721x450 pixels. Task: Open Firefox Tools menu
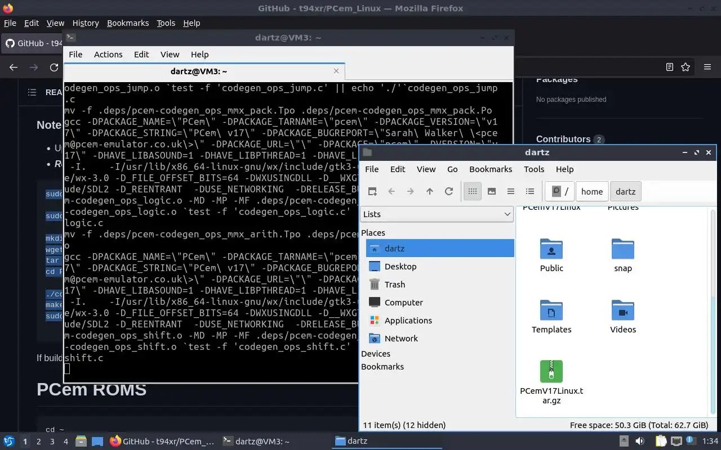click(166, 23)
